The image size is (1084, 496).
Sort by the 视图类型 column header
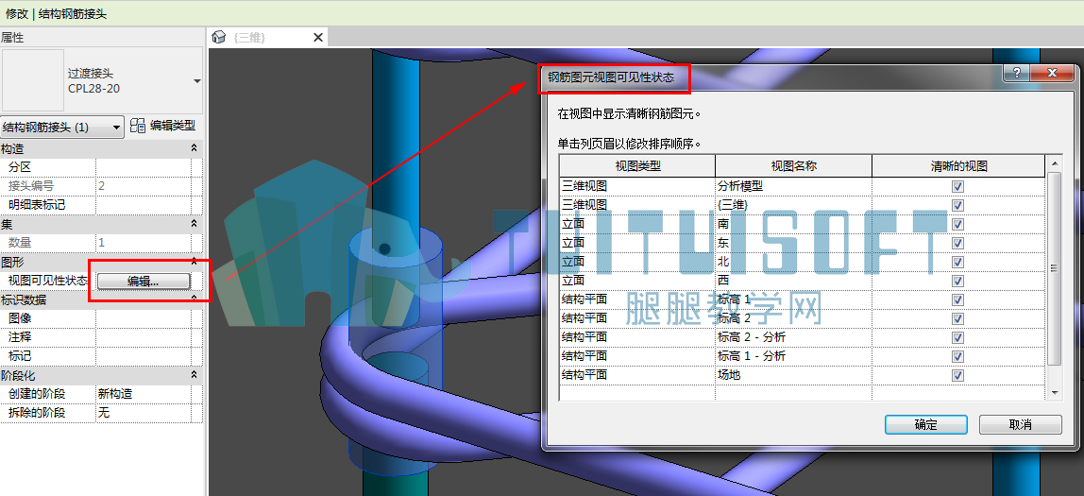(x=637, y=166)
